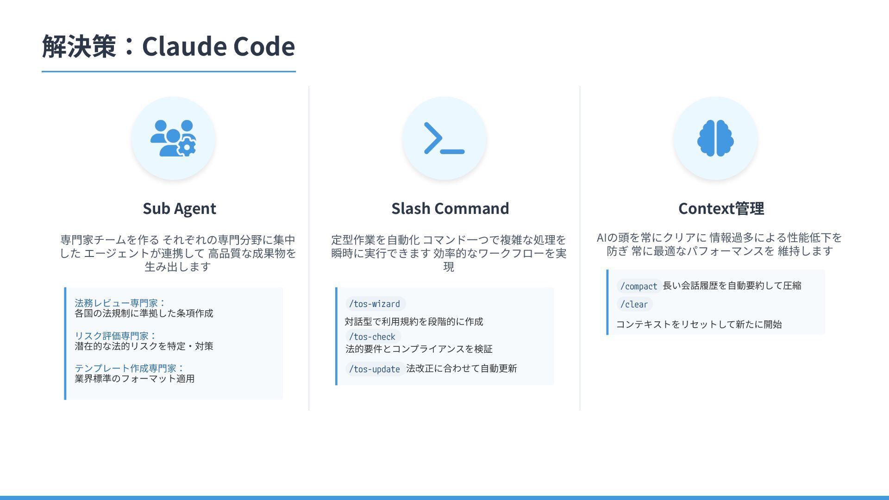Select the Sub Agent heading
Screen dimensions: 889x500
pyautogui.click(x=179, y=208)
